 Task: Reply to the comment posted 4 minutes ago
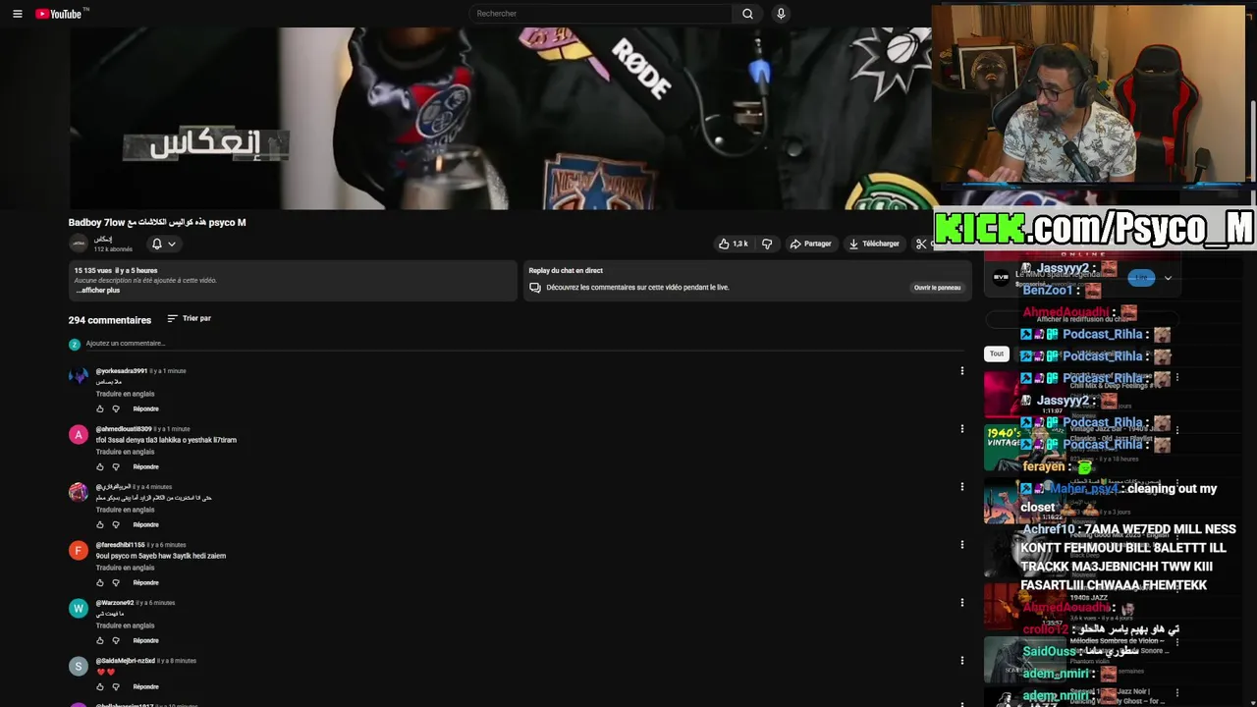[145, 524]
